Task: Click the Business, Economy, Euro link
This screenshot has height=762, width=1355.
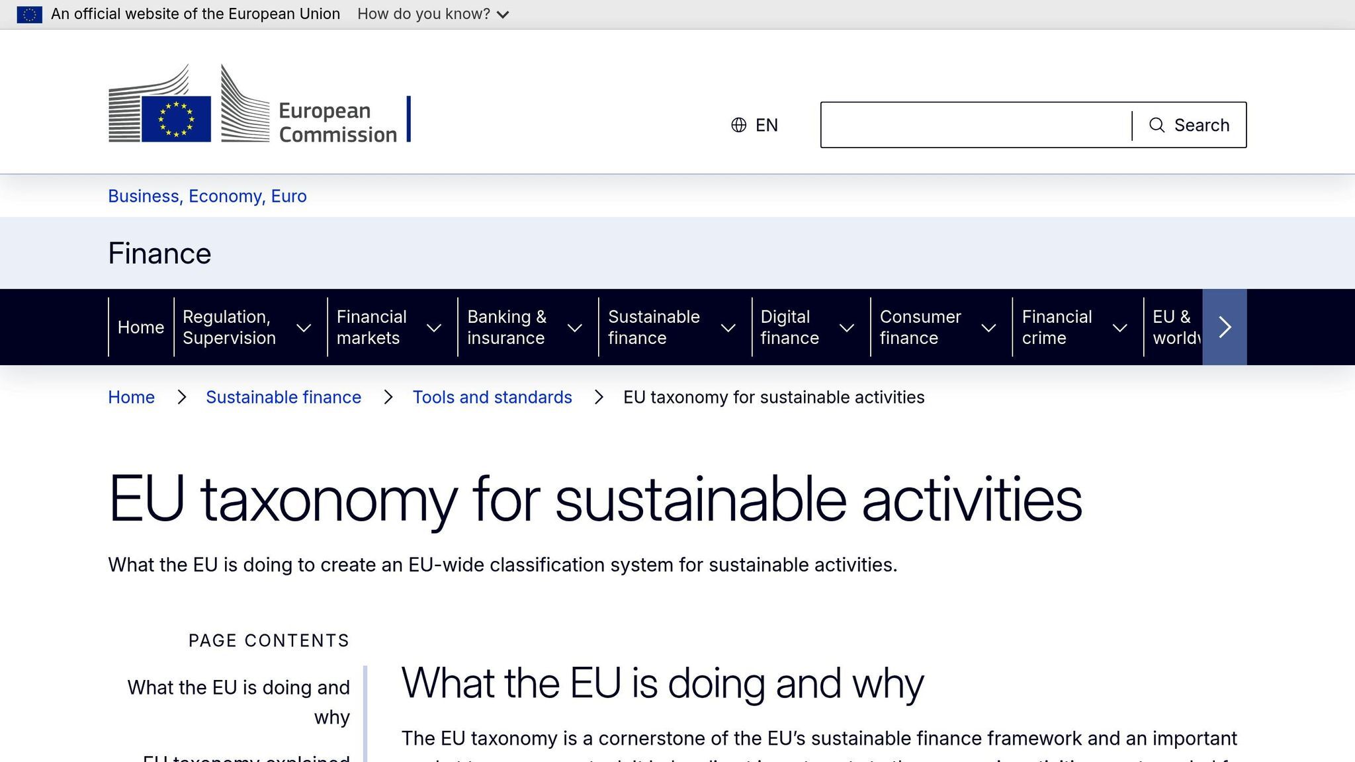Action: pos(206,196)
